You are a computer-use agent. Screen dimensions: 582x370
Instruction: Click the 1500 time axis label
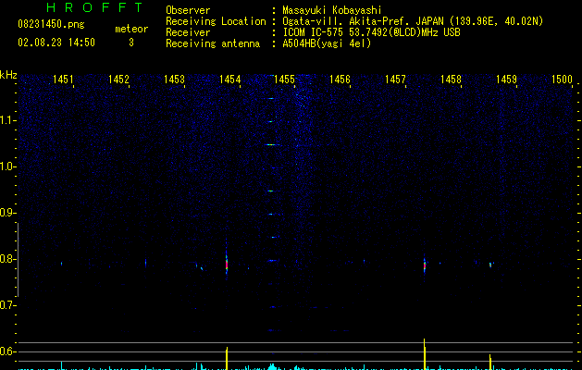(562, 79)
